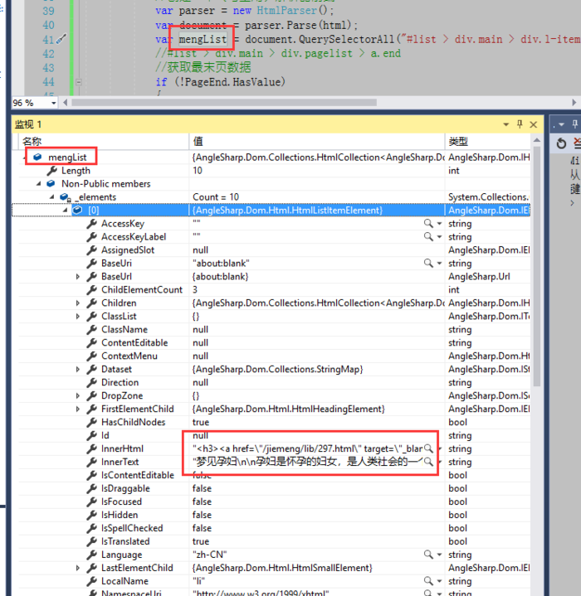Open visualizer dropdown for BaseUri value
The image size is (581, 596).
[439, 263]
